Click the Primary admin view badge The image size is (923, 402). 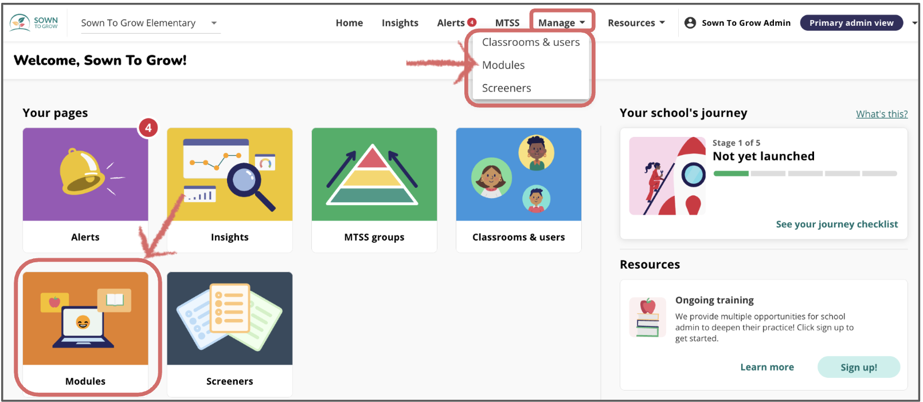(851, 23)
